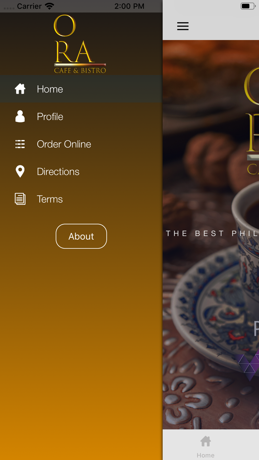Screen dimensions: 259x460
Task: Tap the 'THE BEST PHIL' tagline text
Action: [212, 233]
